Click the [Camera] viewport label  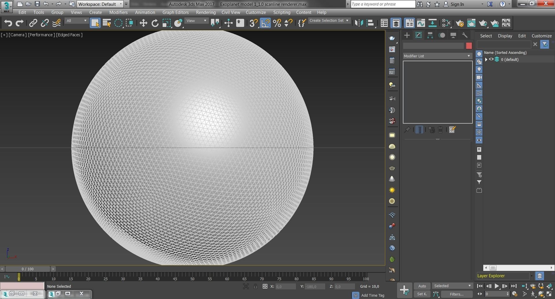pos(18,35)
